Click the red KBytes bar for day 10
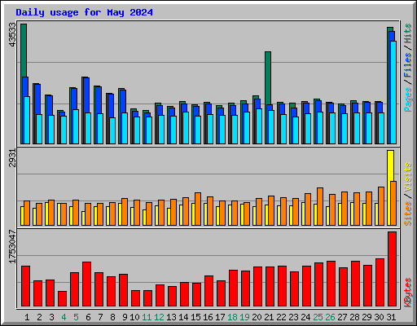Screen dimensions: 417x326 click(135, 298)
